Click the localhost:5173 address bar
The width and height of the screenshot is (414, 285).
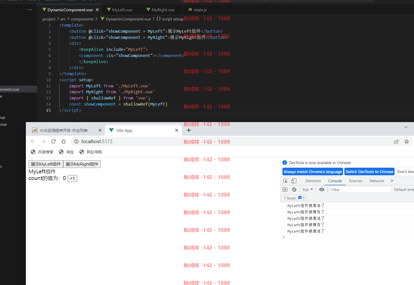[230, 141]
